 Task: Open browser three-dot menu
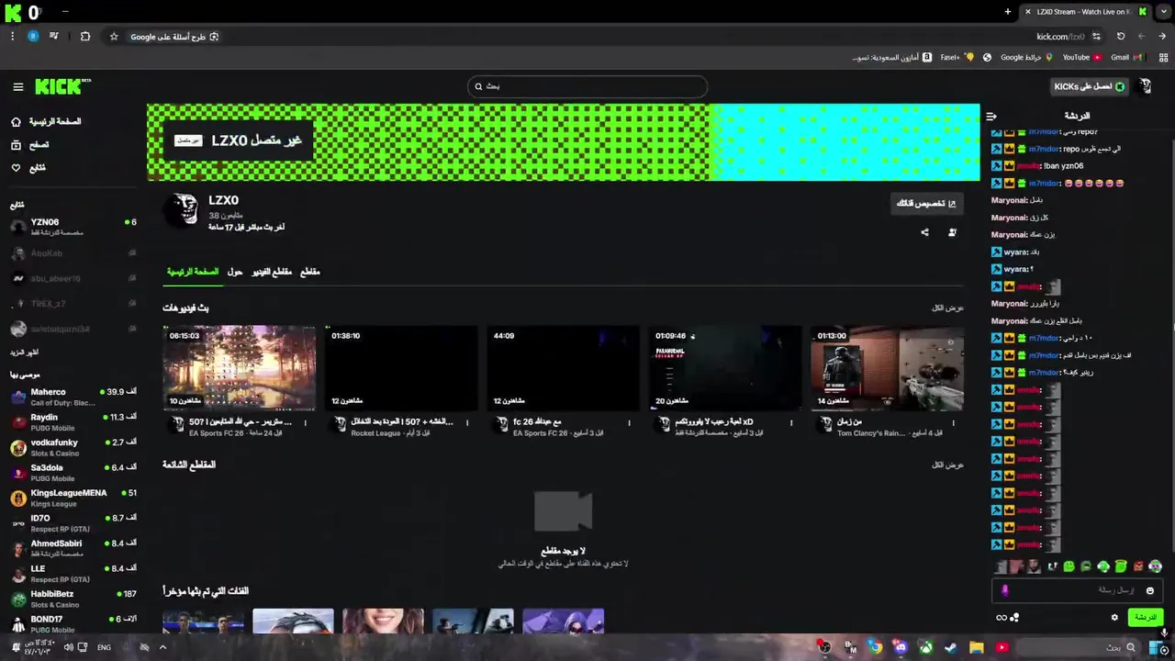click(x=12, y=37)
